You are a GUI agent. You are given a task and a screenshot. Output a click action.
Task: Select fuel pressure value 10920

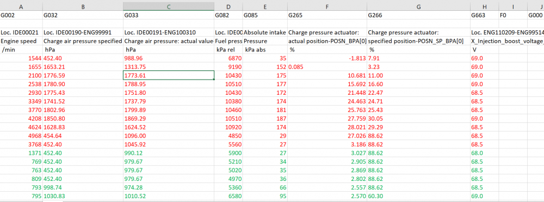point(228,127)
